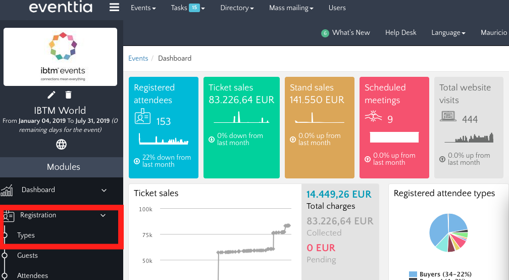Select Guests in the sidebar tree
The width and height of the screenshot is (509, 280).
(x=27, y=256)
